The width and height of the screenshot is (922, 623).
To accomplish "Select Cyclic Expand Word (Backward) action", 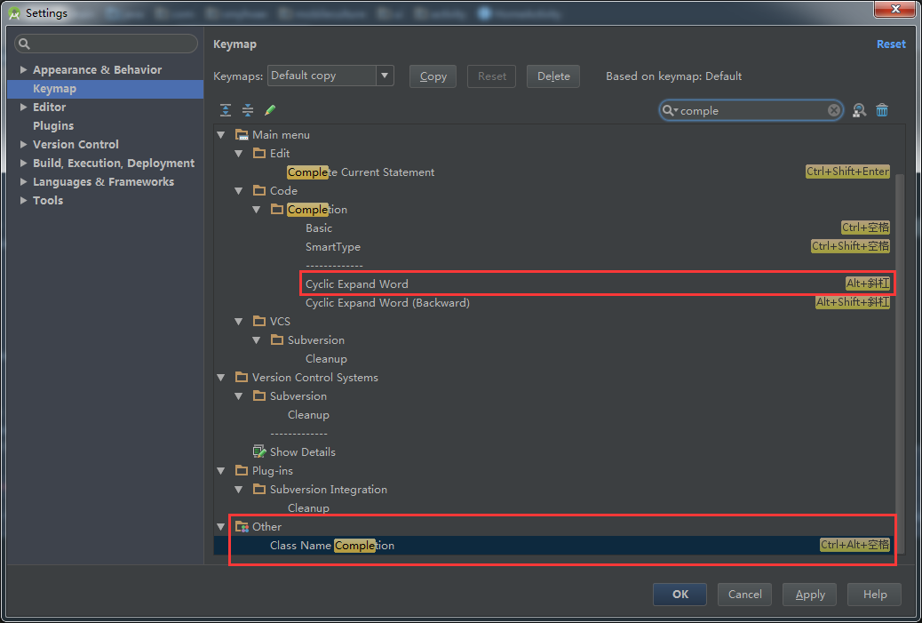I will point(387,303).
